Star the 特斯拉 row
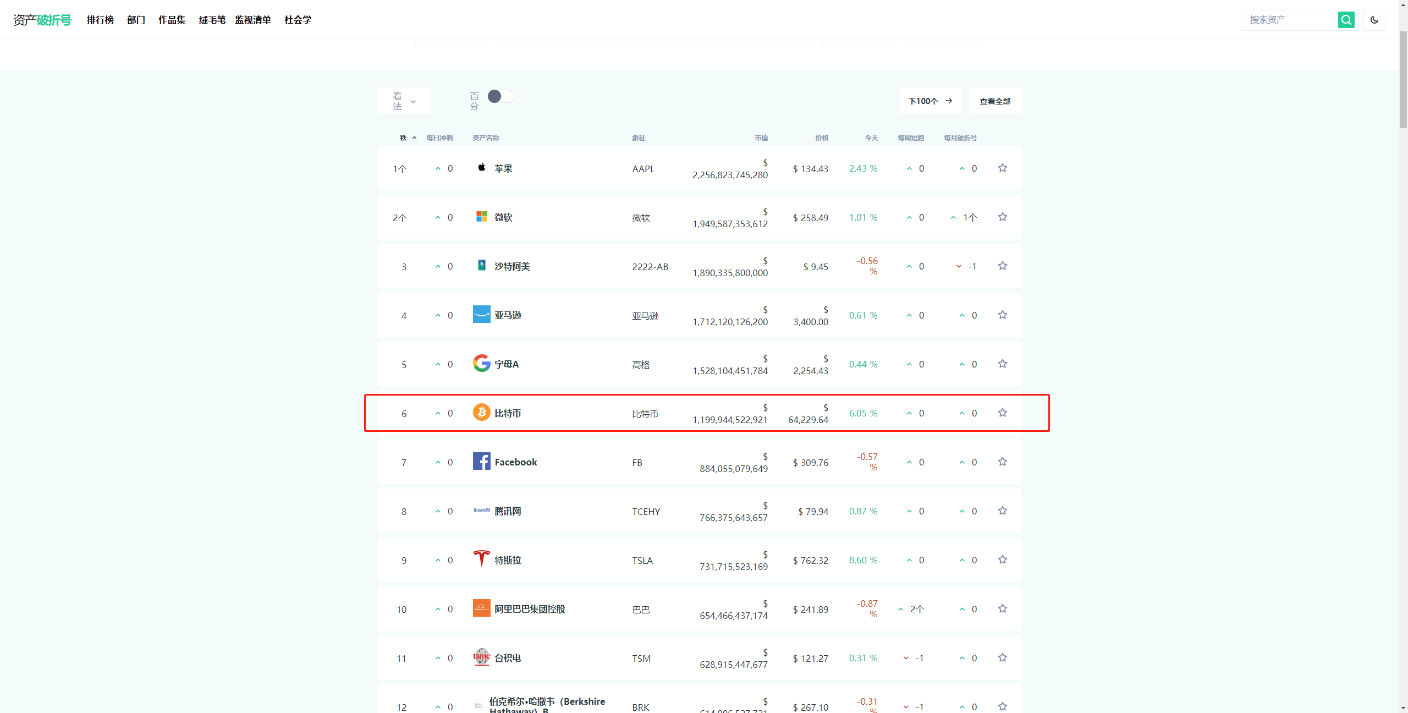1408x713 pixels. point(1003,560)
